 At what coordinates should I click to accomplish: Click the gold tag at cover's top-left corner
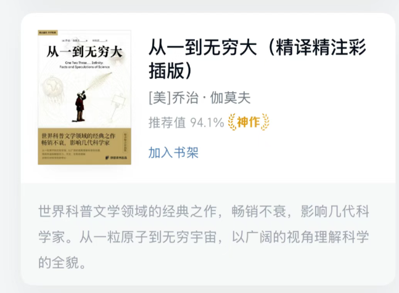(x=48, y=33)
